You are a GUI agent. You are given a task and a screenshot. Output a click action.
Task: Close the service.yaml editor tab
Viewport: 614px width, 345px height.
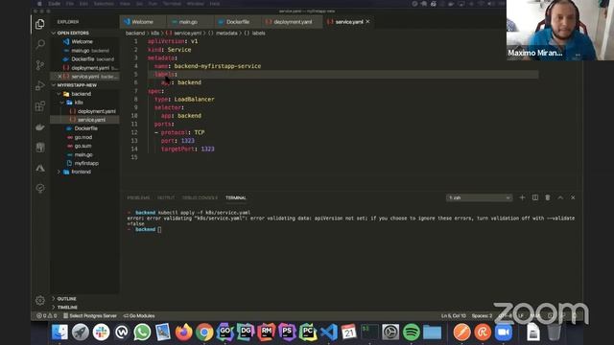(x=367, y=21)
